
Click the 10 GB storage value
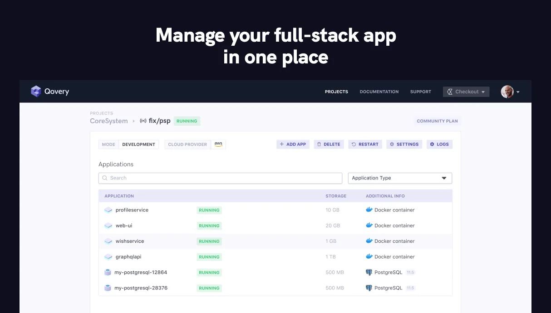(332, 210)
